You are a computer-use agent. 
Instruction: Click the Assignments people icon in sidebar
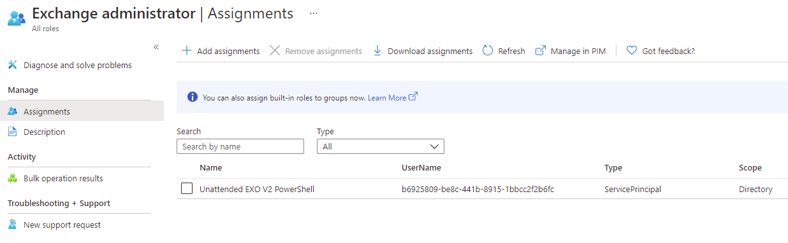tap(13, 111)
